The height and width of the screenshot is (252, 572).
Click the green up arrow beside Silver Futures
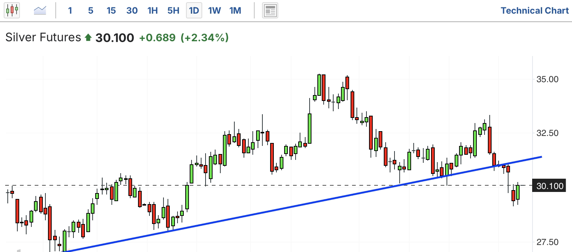click(x=88, y=38)
